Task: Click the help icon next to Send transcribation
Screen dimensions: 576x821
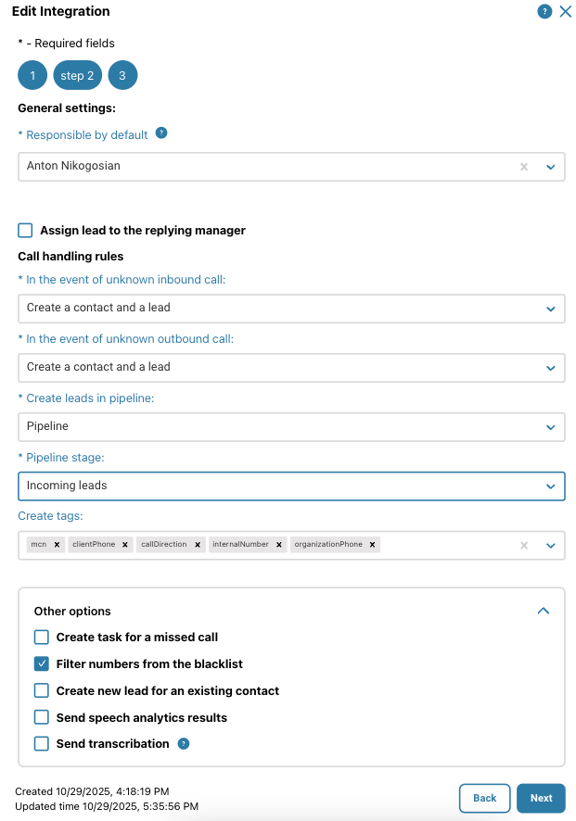Action: (x=184, y=743)
